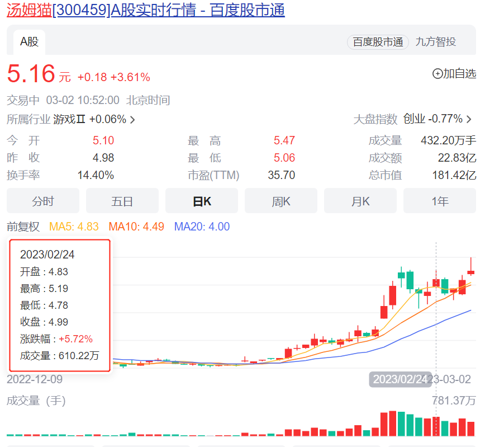The height and width of the screenshot is (447, 485).
Task: Switch chart to 分时 view
Action: [43, 201]
